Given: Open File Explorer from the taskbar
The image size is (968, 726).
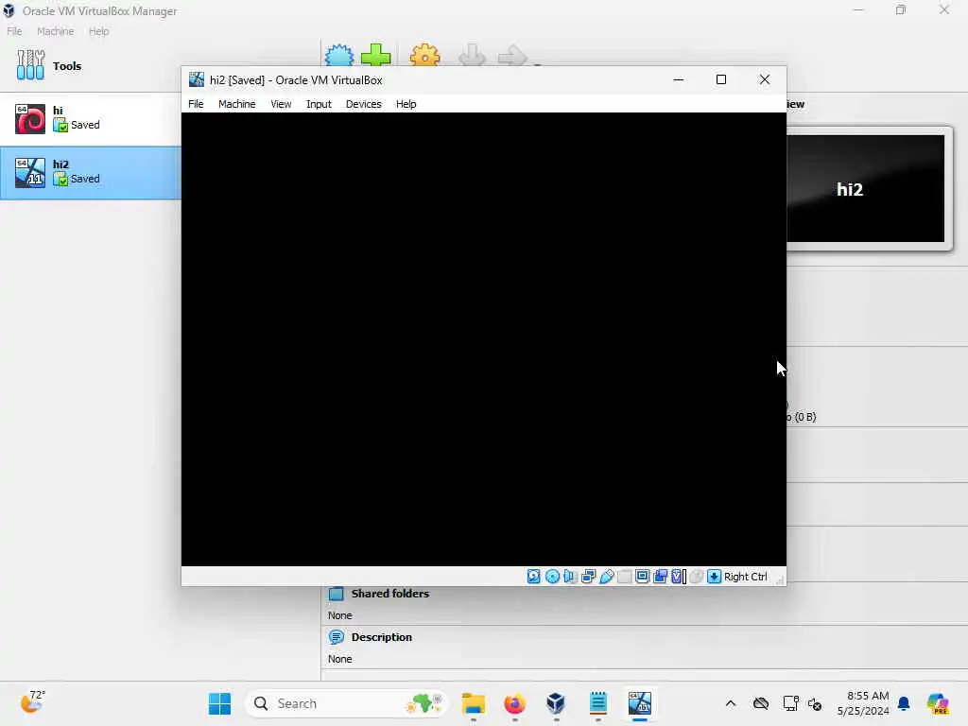Looking at the screenshot, I should click(474, 703).
